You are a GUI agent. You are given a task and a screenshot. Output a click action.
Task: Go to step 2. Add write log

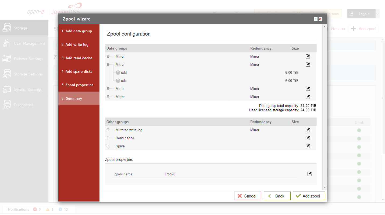[x=79, y=44]
